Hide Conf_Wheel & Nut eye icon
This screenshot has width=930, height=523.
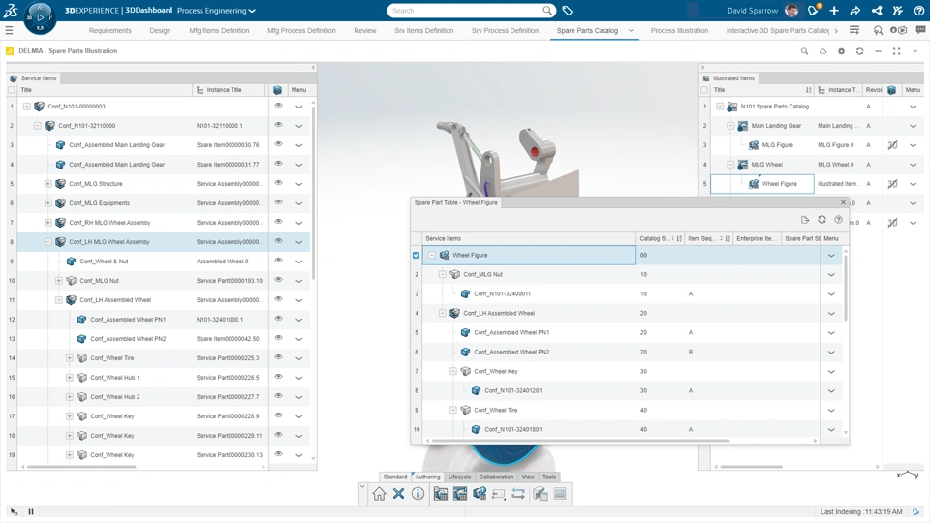278,261
